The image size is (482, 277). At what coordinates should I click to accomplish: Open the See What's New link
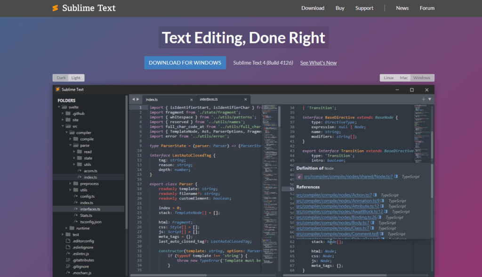tap(318, 62)
